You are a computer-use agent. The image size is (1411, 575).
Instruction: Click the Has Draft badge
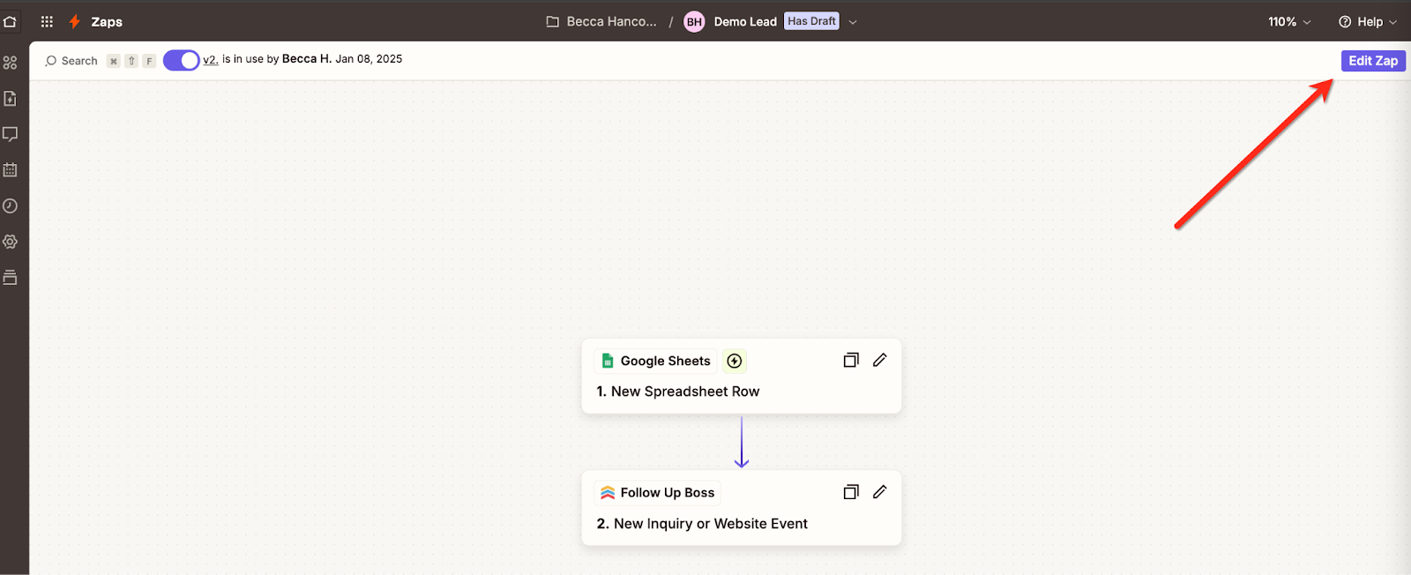[811, 21]
